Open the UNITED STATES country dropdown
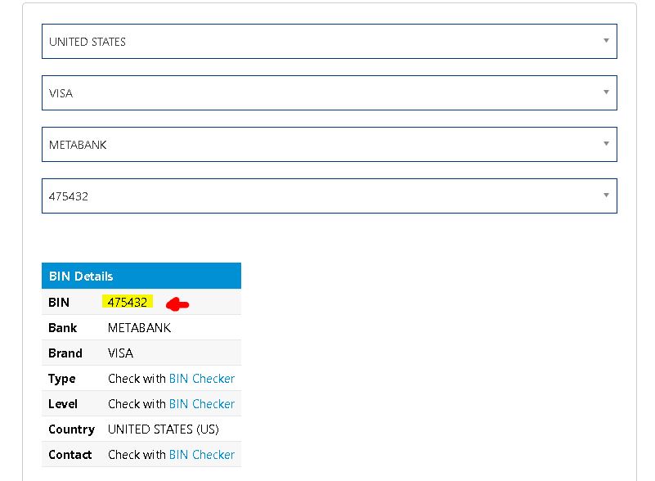655x481 pixels. pyautogui.click(x=330, y=42)
